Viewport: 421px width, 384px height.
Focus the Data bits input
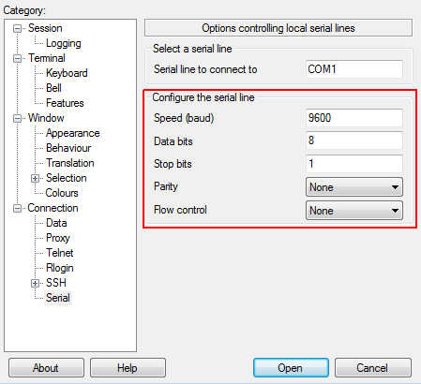(x=354, y=140)
